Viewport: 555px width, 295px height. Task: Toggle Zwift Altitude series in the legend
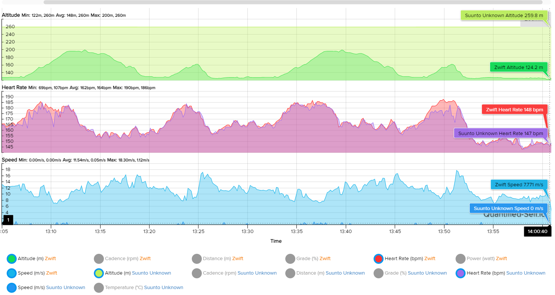(x=32, y=259)
